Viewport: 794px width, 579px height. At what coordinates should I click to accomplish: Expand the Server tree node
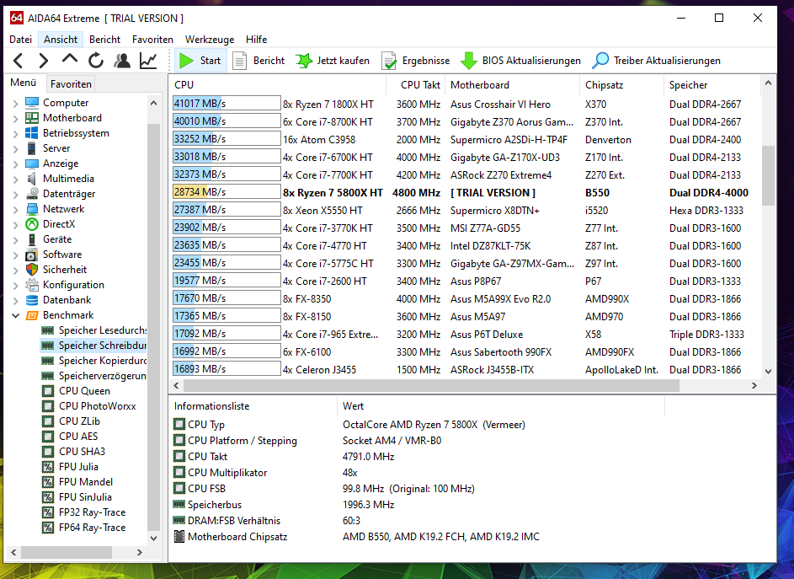pos(15,149)
